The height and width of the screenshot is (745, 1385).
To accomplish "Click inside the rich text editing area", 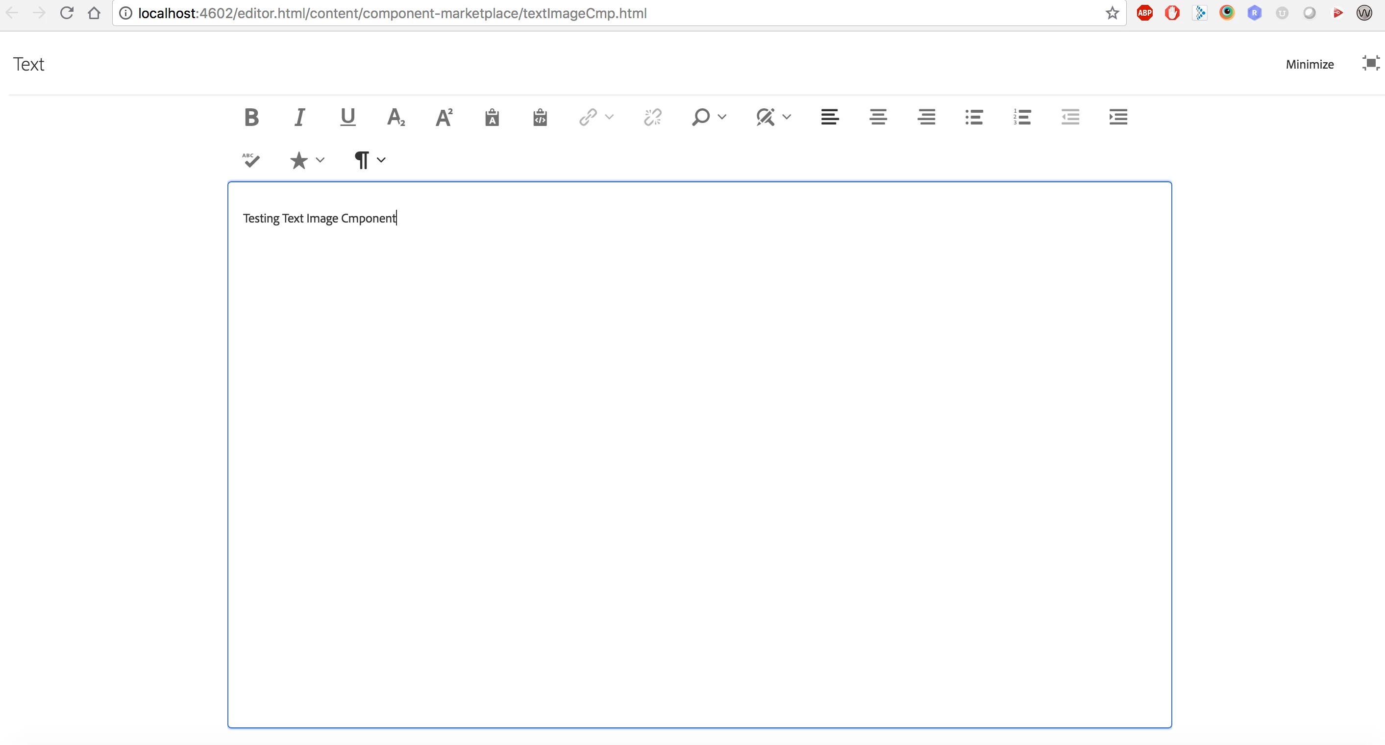I will (699, 457).
